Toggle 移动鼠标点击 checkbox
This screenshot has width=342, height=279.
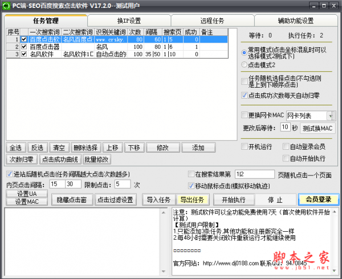point(191,186)
